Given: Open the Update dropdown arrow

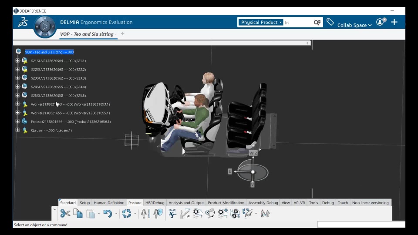Looking at the screenshot, I should (135, 214).
